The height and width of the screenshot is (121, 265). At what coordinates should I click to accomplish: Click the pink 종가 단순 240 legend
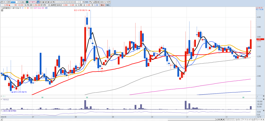[39, 8]
